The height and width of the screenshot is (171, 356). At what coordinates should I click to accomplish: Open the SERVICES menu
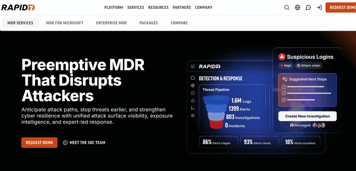coord(136,8)
